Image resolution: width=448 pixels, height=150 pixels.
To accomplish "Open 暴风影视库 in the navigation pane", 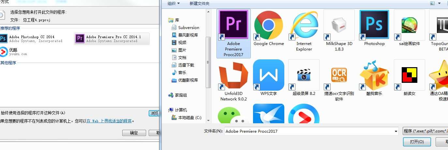I will point(185,35).
